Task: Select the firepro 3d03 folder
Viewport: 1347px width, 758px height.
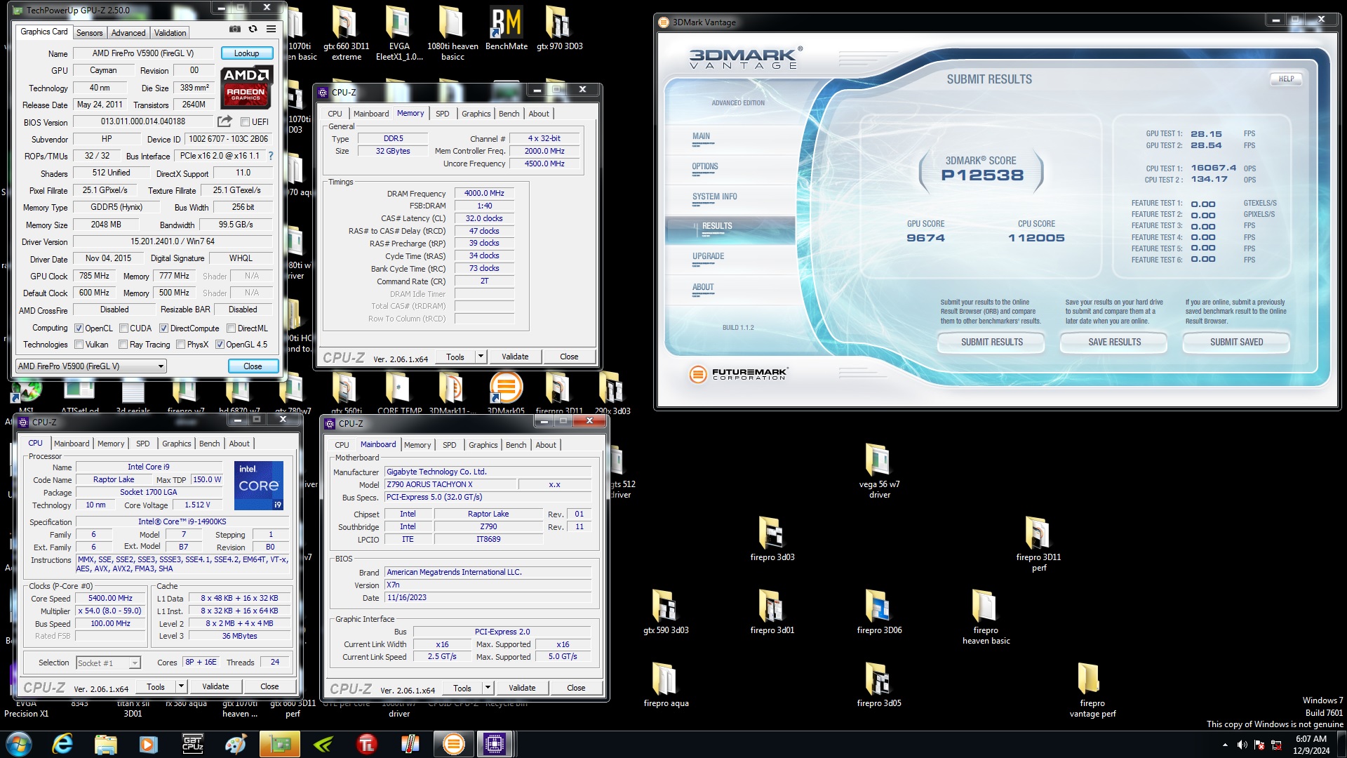Action: pyautogui.click(x=772, y=538)
